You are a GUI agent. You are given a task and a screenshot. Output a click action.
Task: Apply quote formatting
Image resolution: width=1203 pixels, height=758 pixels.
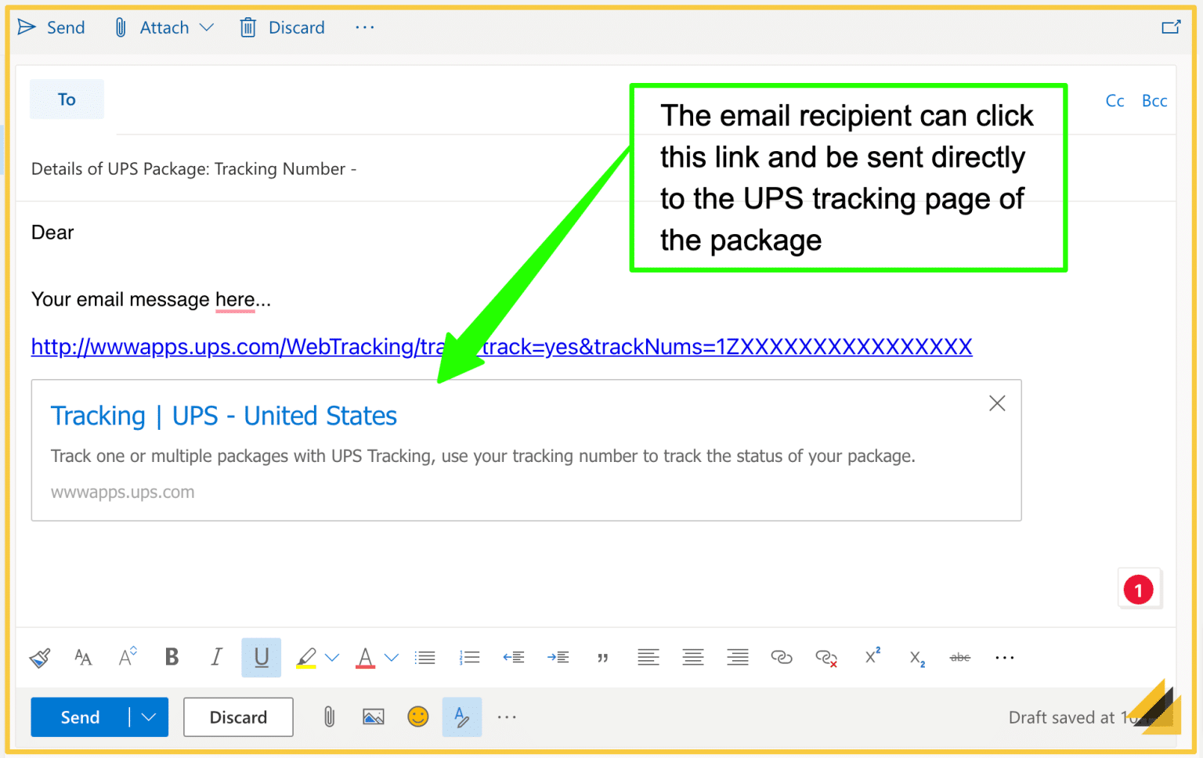coord(603,658)
